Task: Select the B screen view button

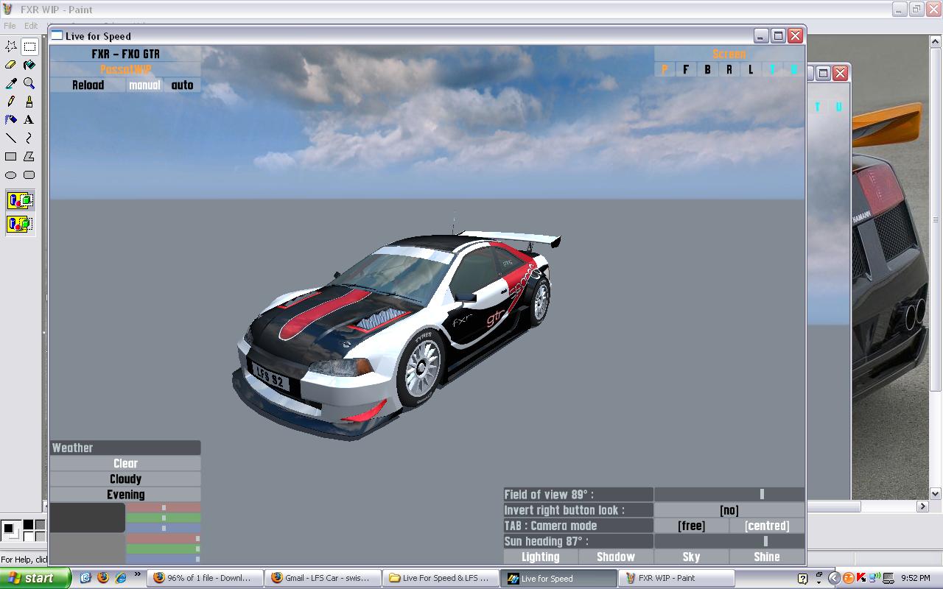Action: pyautogui.click(x=707, y=69)
